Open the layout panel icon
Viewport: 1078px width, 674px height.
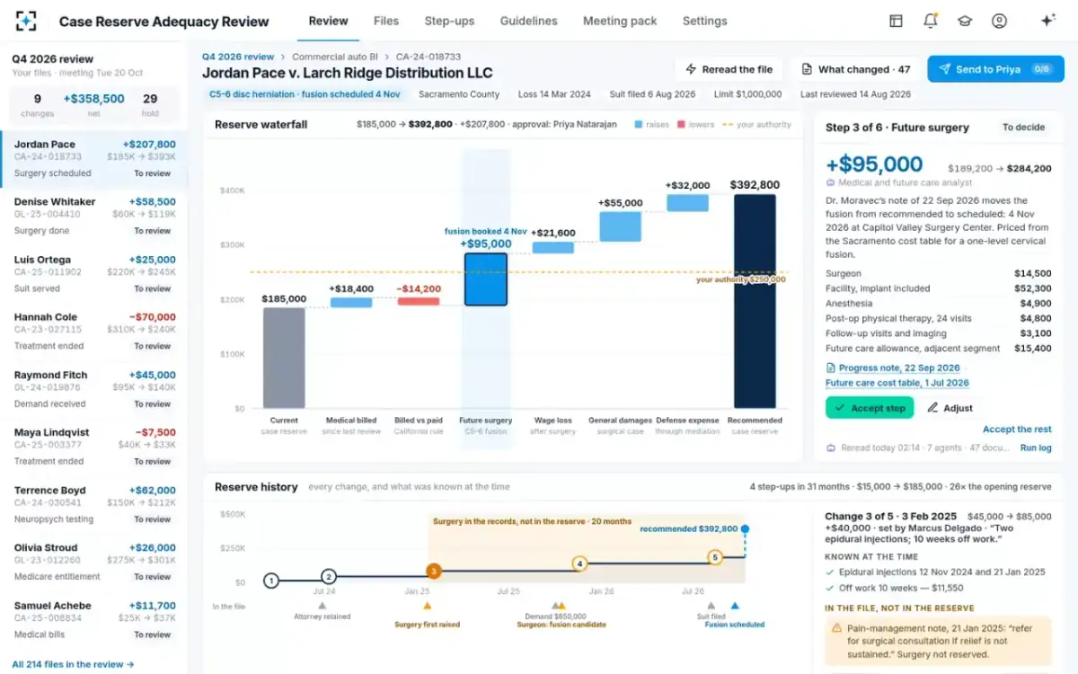tap(896, 21)
